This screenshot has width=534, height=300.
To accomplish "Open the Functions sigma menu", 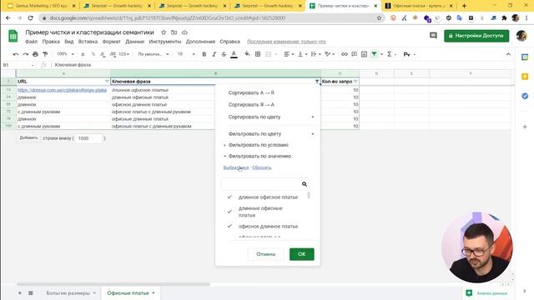I will coord(390,54).
